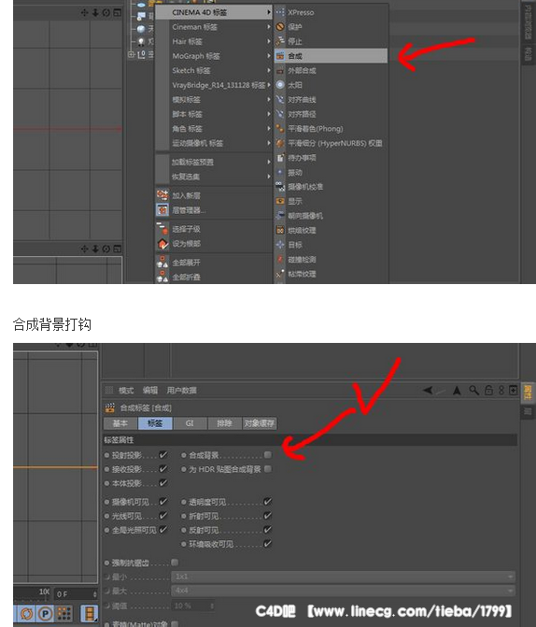Switch to the 排除 tab
536x627 pixels.
coord(224,423)
